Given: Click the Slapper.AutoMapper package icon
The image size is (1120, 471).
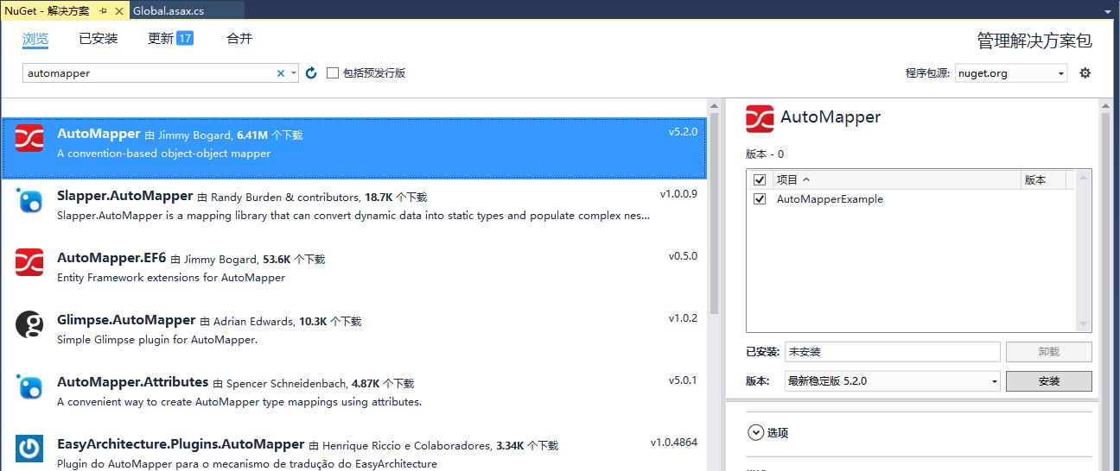Looking at the screenshot, I should [29, 200].
